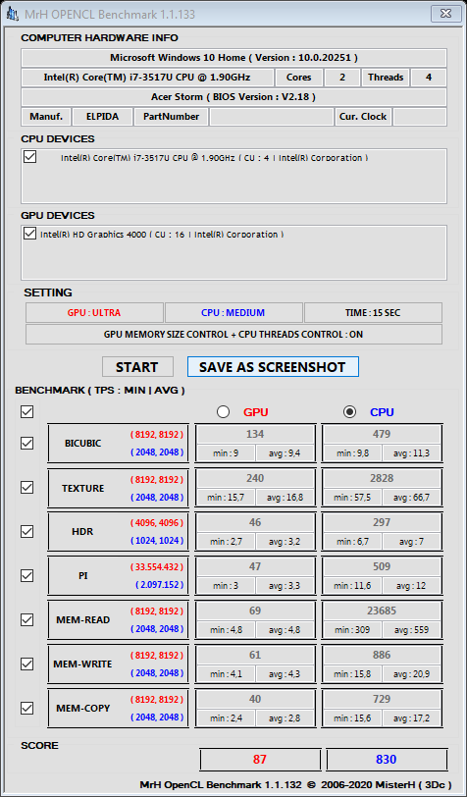Viewport: 467px width, 797px height.
Task: Click the total CPU score 830
Action: click(387, 760)
